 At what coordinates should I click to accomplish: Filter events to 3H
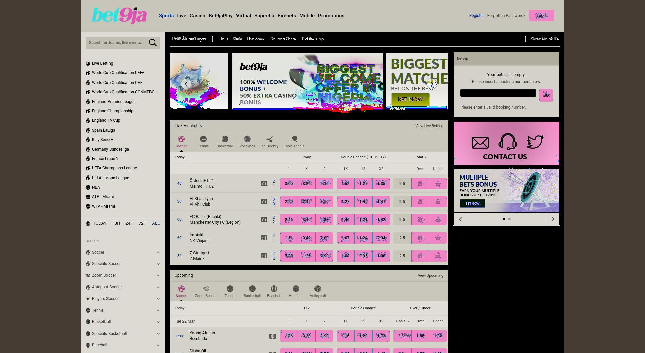coord(117,223)
